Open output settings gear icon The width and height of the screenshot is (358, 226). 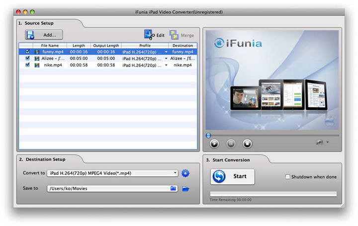click(185, 173)
